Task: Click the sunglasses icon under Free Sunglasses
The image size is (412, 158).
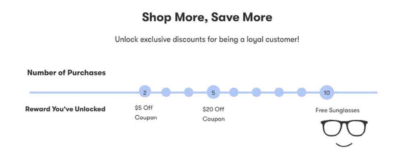Action: 344,128
